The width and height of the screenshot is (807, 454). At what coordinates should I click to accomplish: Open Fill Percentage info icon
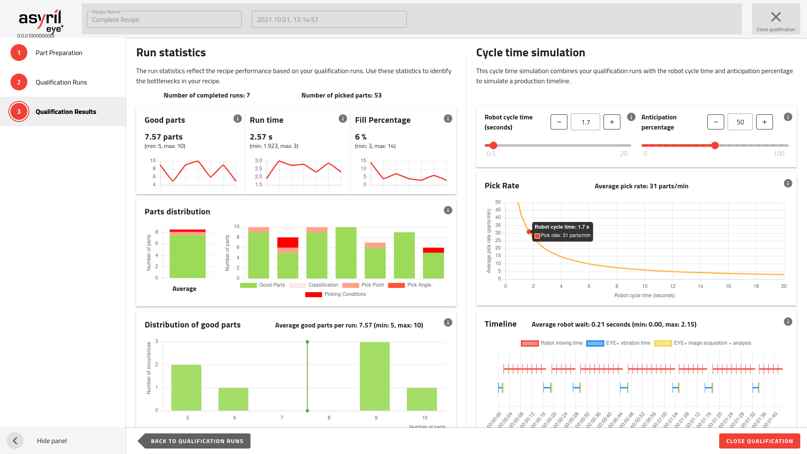pos(448,119)
